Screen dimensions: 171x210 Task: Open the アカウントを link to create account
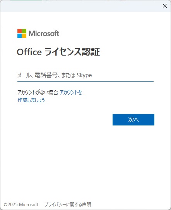(70, 92)
